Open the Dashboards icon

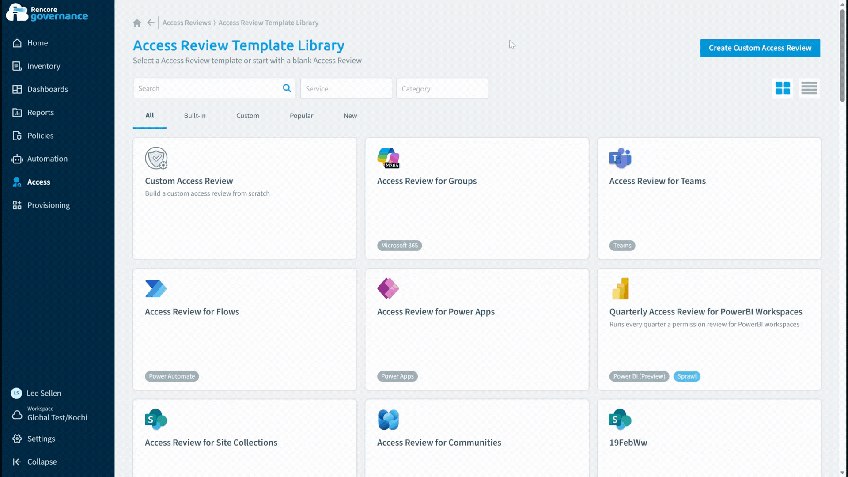(x=17, y=89)
